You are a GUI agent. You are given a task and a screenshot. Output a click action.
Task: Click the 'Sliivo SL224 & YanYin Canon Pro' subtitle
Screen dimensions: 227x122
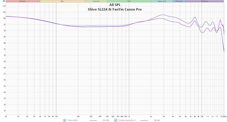coord(115,9)
